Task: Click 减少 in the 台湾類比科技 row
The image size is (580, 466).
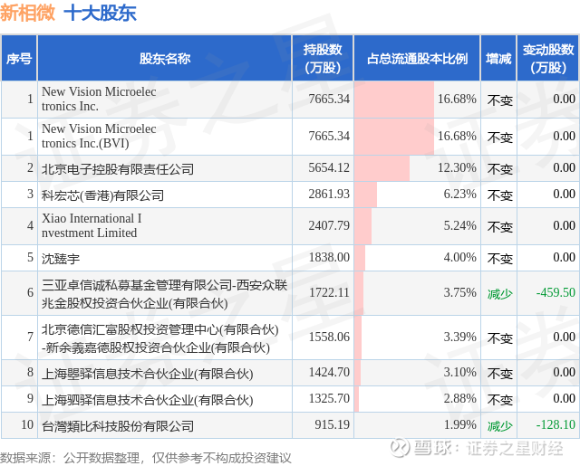Action: (499, 426)
